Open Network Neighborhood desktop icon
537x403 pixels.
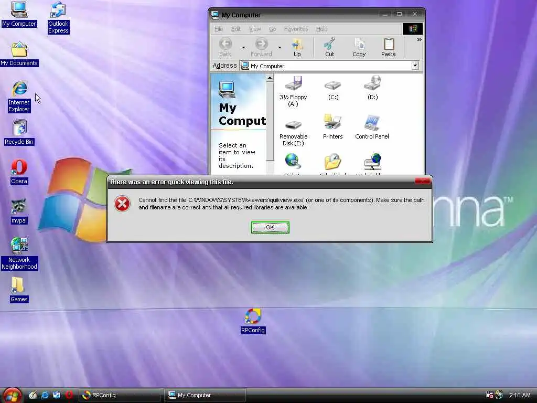19,253
